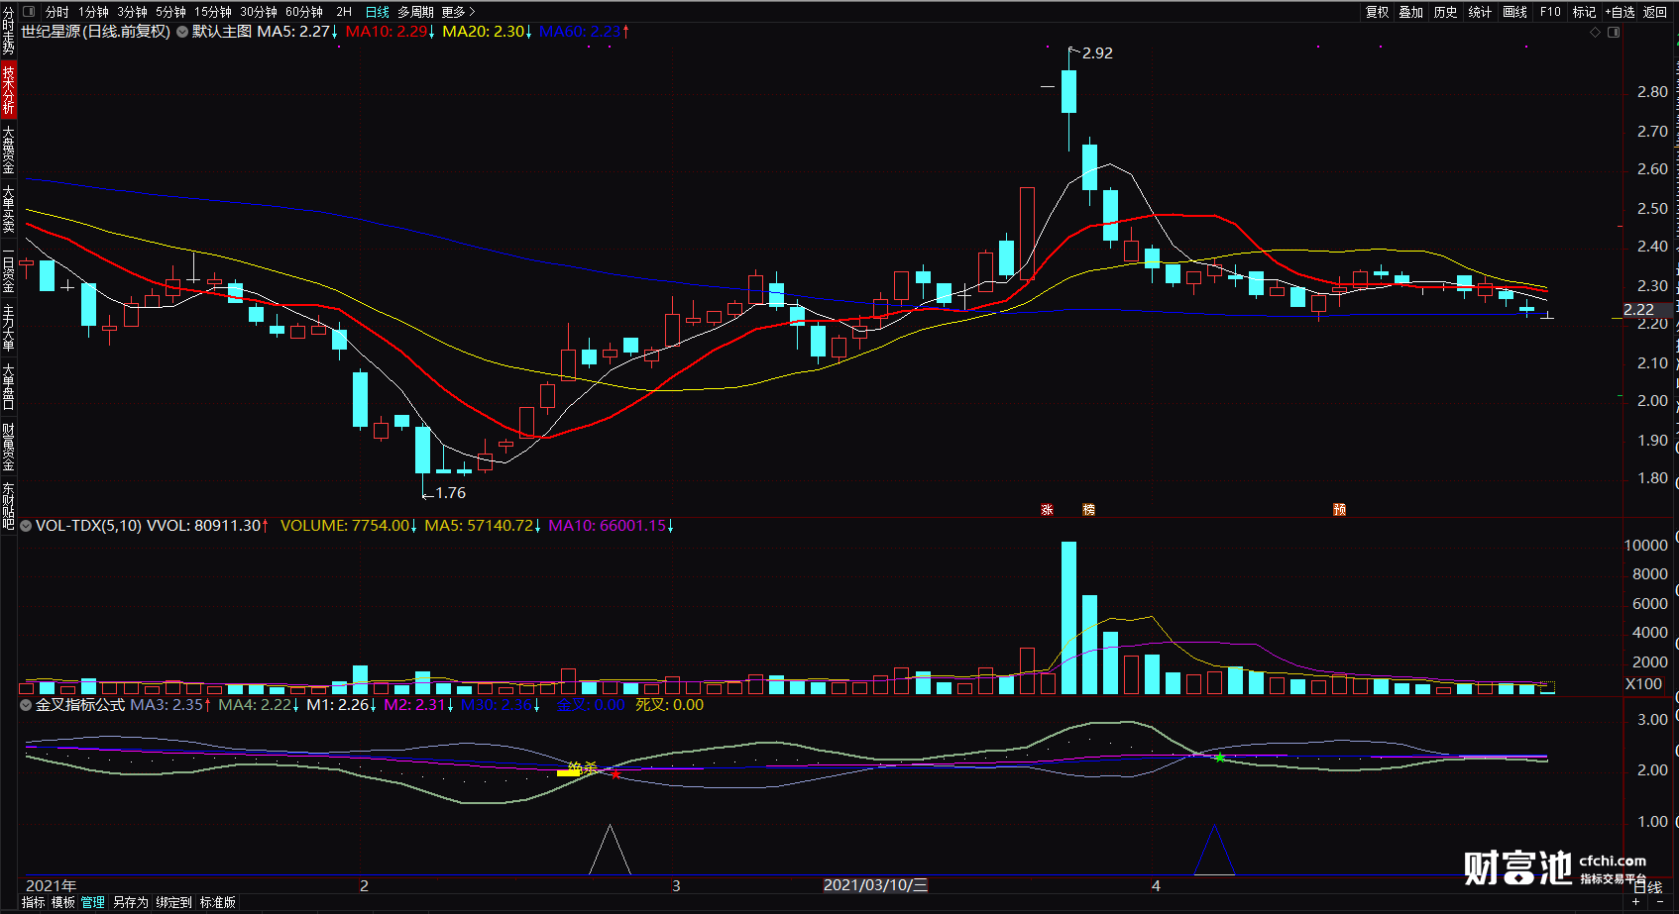Open the 财富资金 sidebar tab
This screenshot has width=1679, height=914.
(x=8, y=448)
